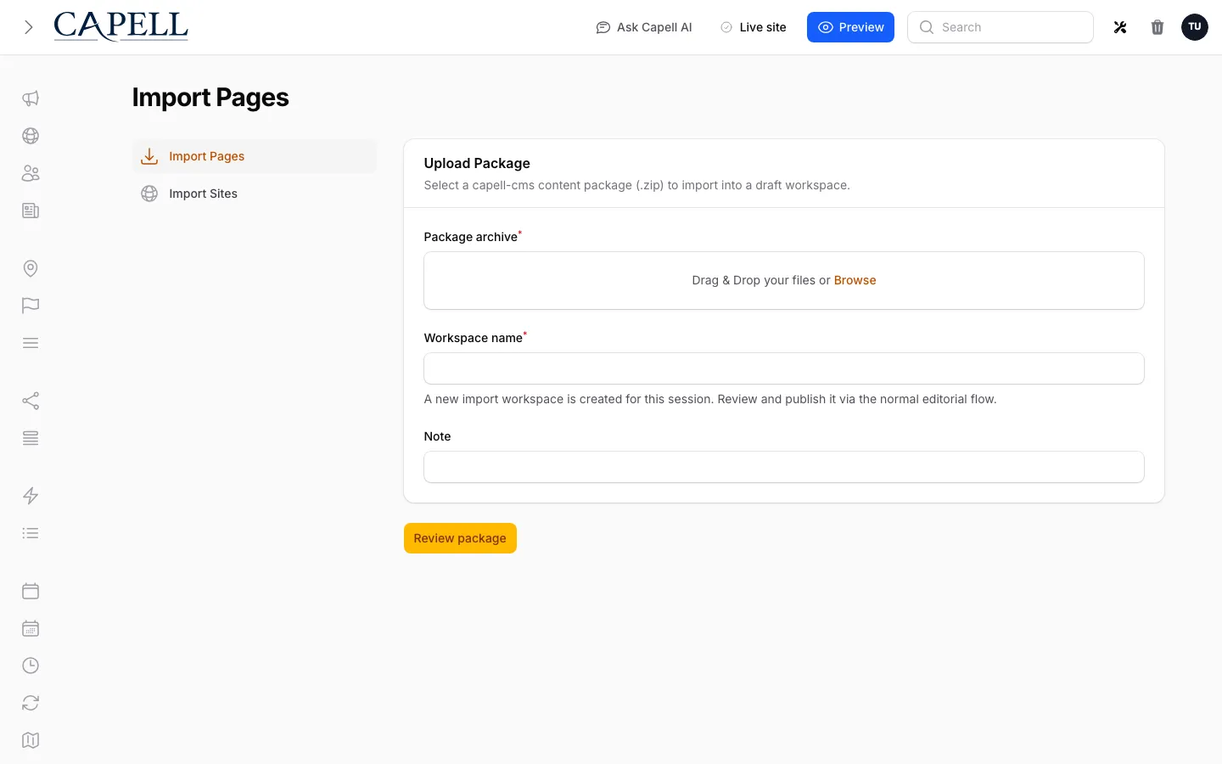Click the folded map sidebar icon
1222x764 pixels.
pyautogui.click(x=31, y=740)
